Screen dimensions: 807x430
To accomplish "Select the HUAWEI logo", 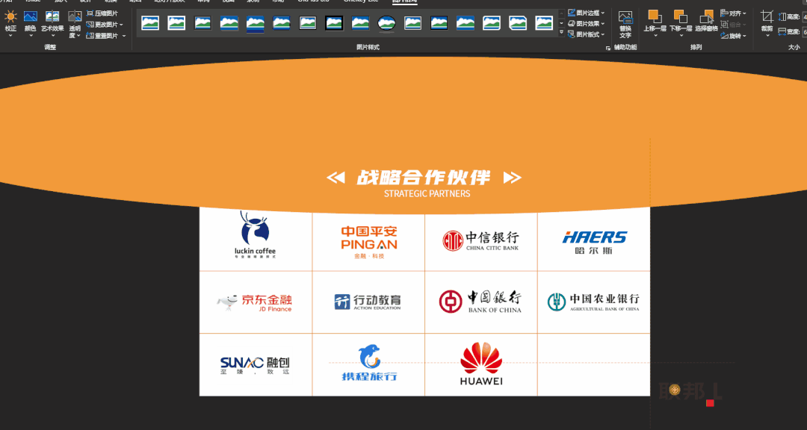I will 481,364.
